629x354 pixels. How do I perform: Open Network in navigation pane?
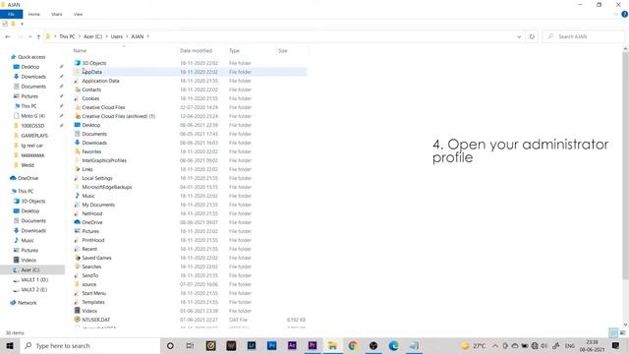coord(27,303)
